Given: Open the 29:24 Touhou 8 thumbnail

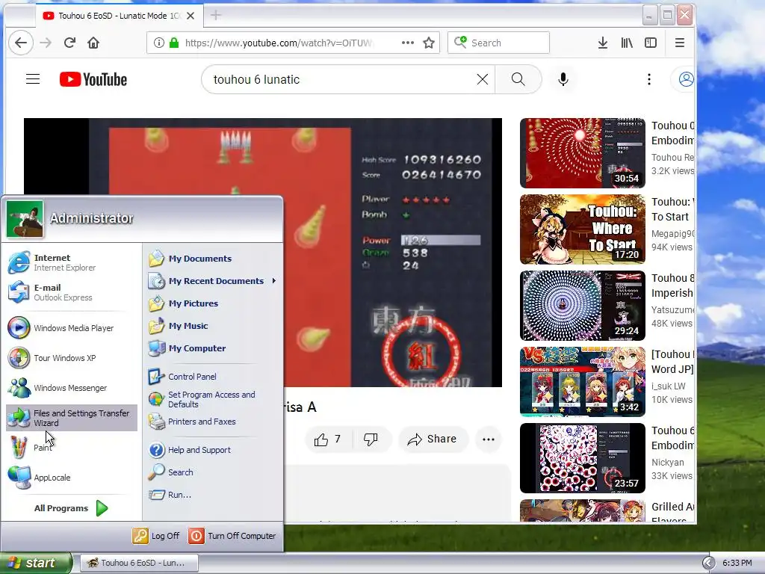Looking at the screenshot, I should (x=583, y=306).
